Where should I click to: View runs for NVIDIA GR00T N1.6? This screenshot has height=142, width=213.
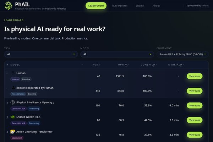pos(195,120)
